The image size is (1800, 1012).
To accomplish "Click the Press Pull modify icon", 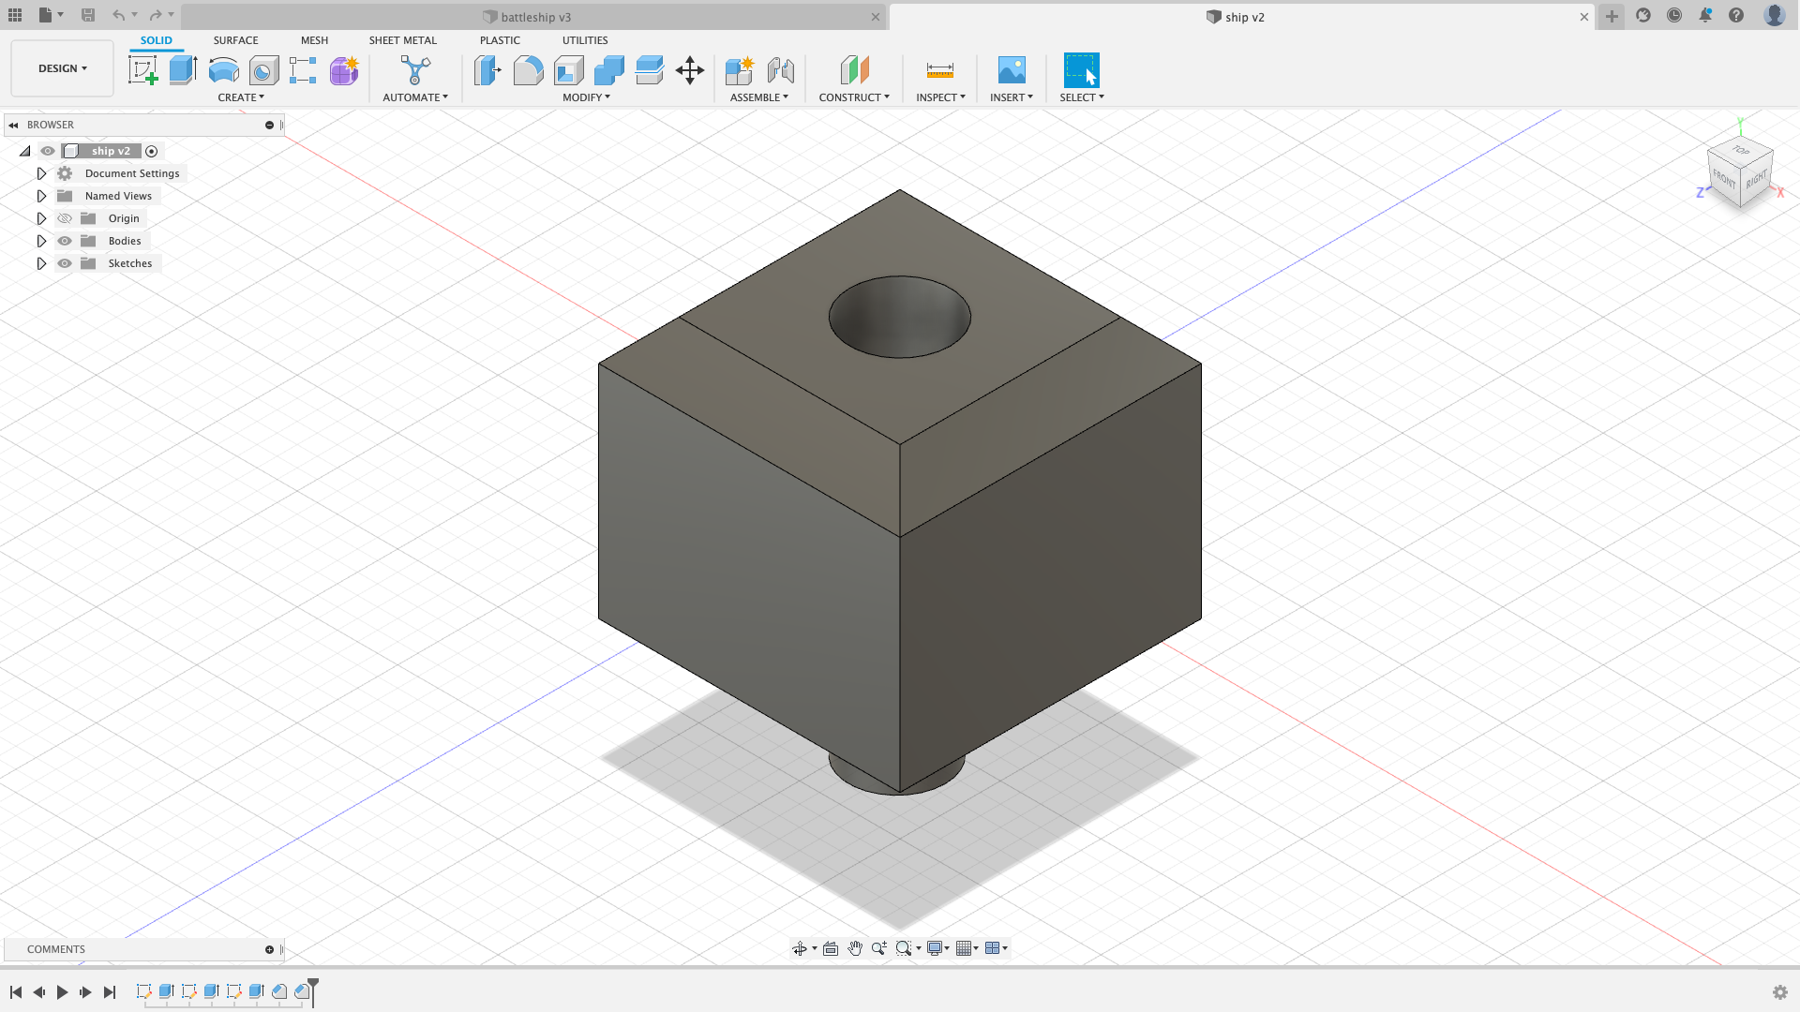I will tap(487, 70).
